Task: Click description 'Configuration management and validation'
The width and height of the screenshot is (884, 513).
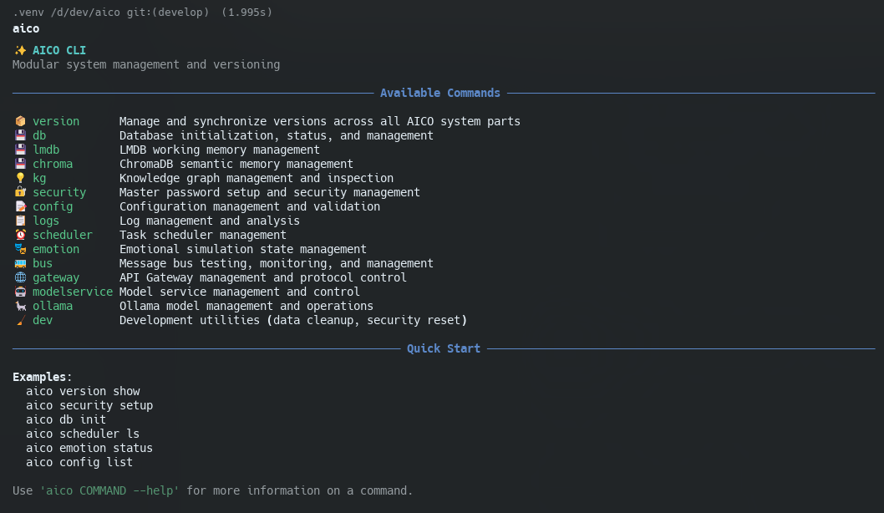Action: pos(250,206)
